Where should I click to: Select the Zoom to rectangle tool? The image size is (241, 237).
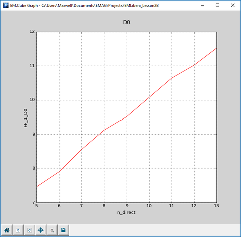point(52,230)
